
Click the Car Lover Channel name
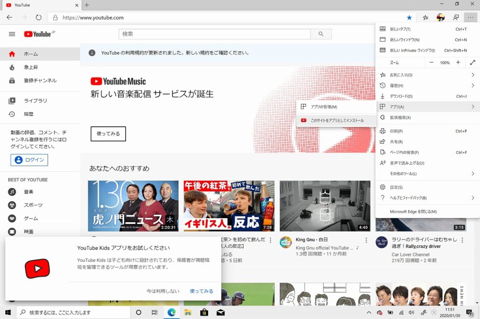(x=411, y=254)
